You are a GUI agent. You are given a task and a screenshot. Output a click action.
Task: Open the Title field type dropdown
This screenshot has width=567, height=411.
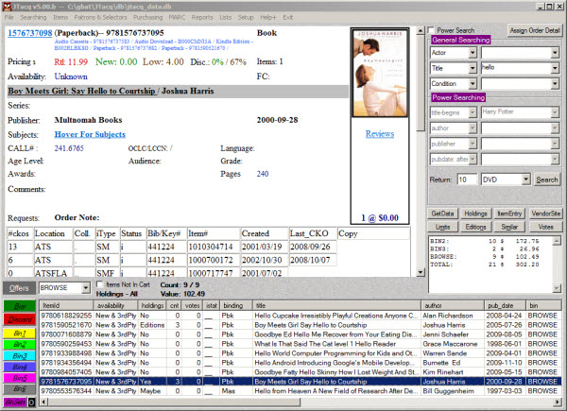tap(472, 68)
